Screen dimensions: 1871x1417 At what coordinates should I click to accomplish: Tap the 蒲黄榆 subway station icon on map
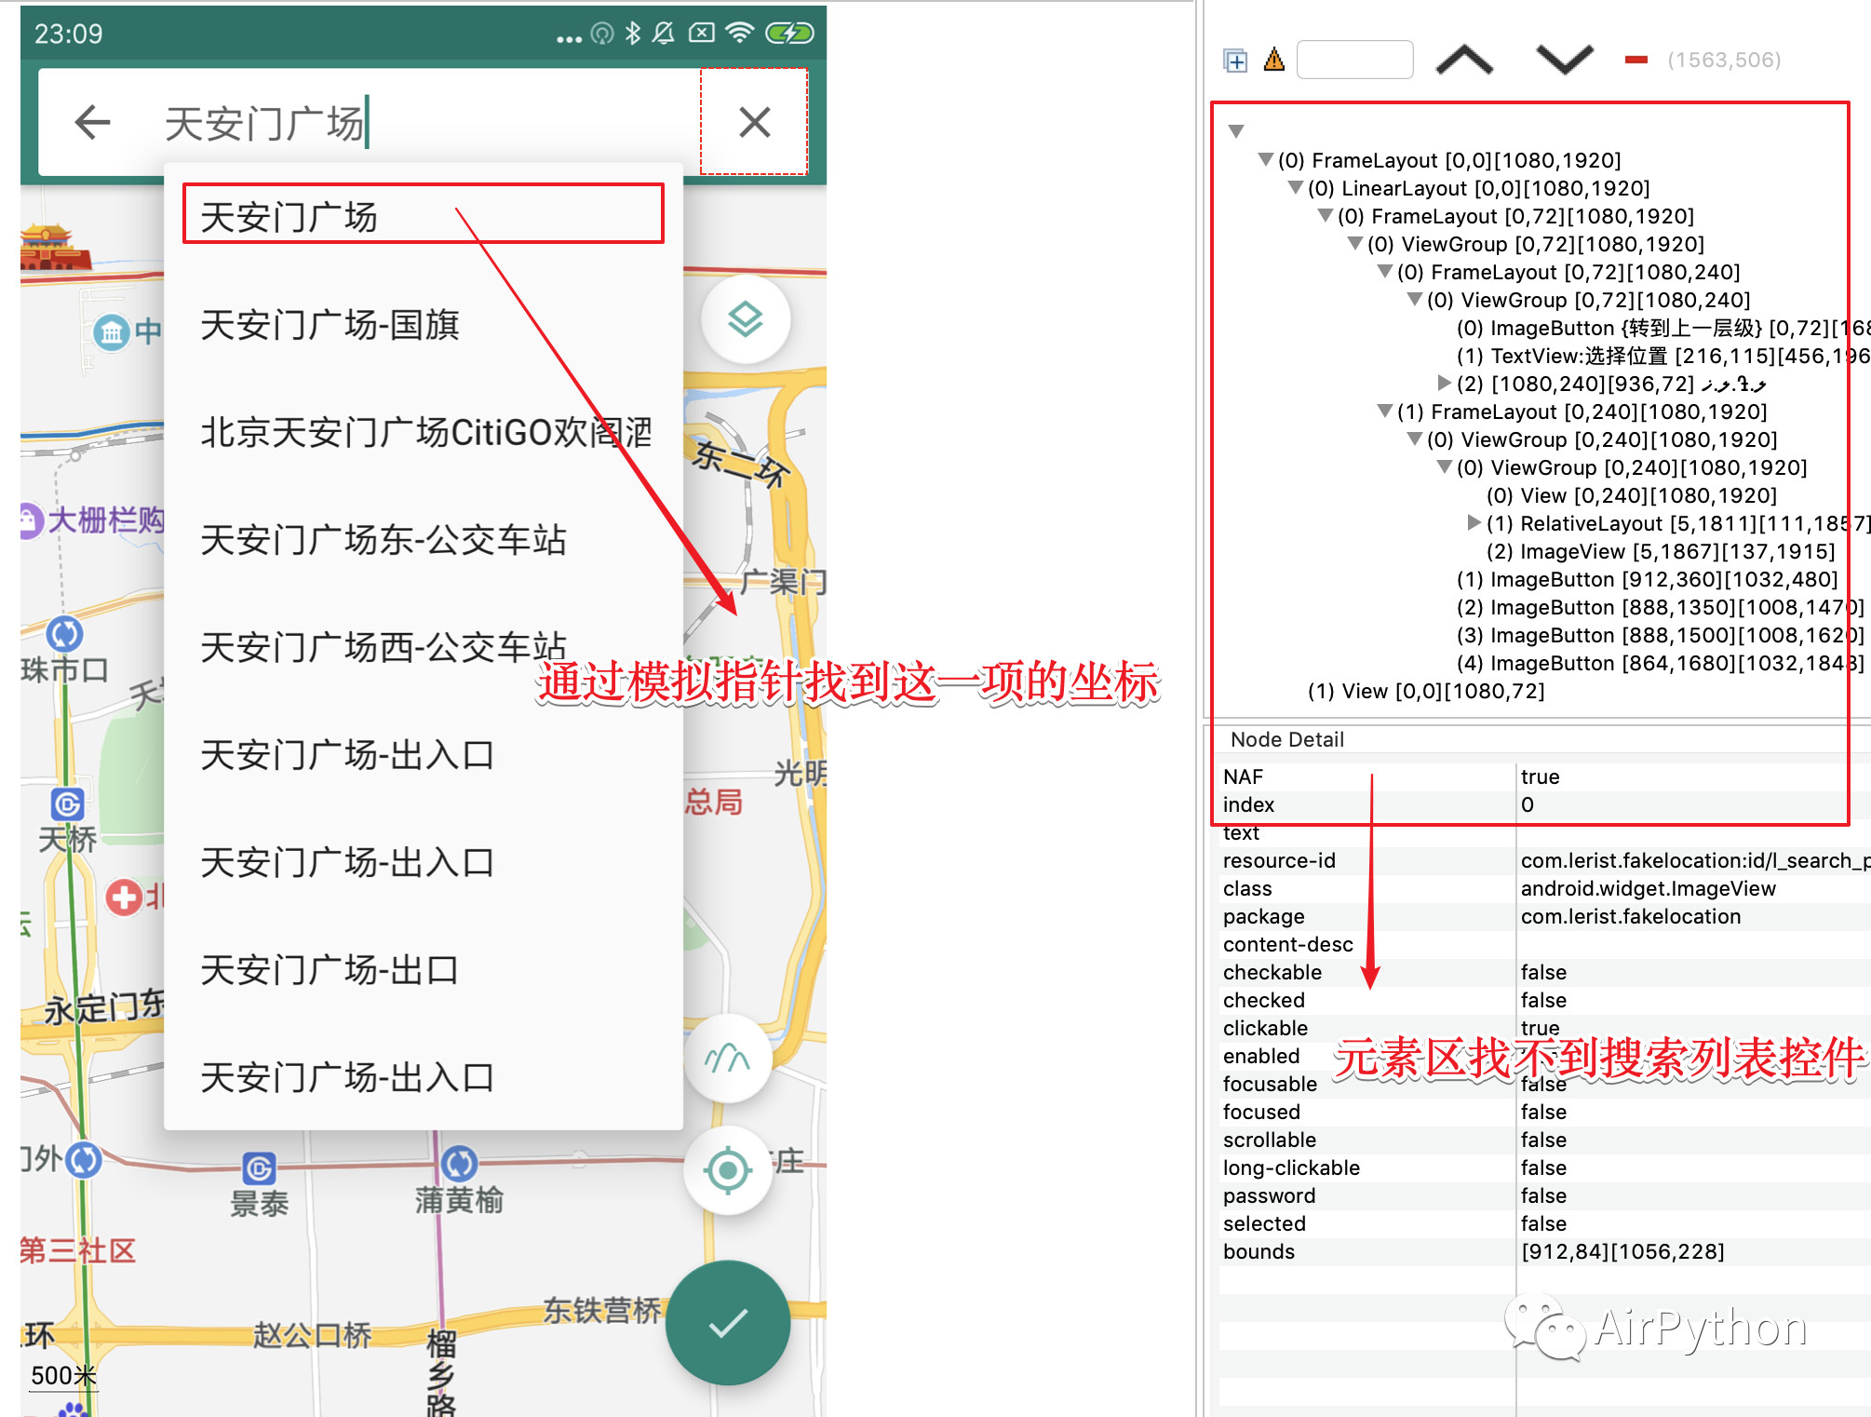pos(459,1163)
